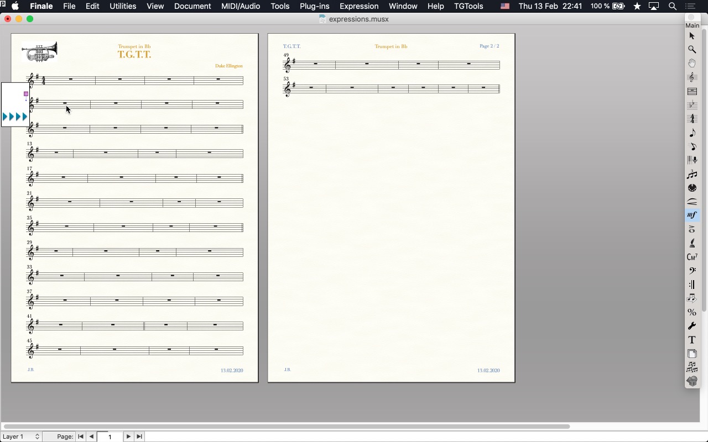This screenshot has width=708, height=442.
Task: Select the Expression mf tool
Action: point(692,215)
